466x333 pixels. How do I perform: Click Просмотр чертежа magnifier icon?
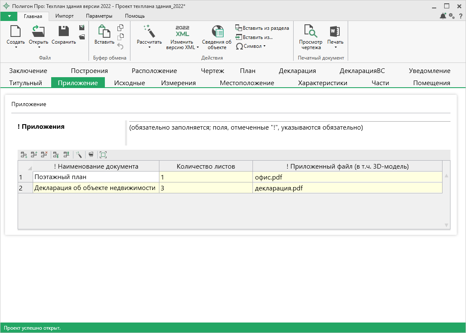pos(310,31)
